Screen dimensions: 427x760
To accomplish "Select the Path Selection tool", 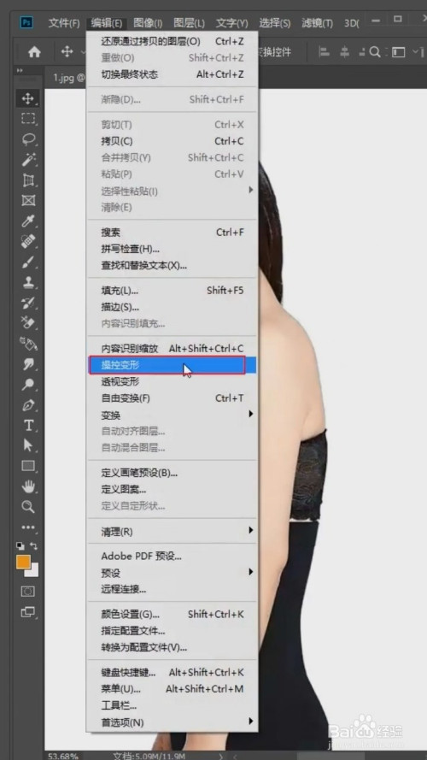I will coord(28,445).
